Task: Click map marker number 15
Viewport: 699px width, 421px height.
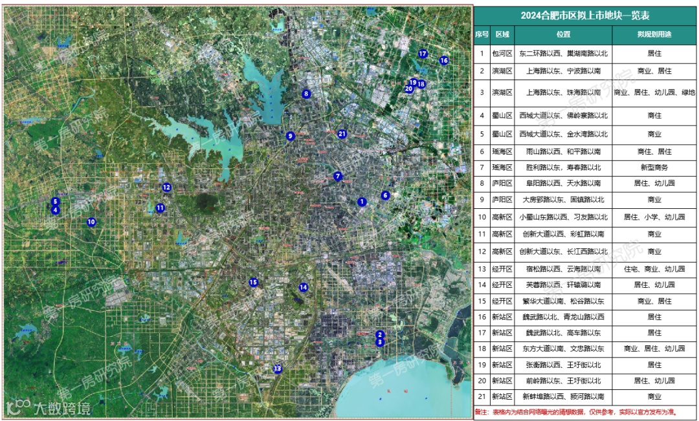Action: click(253, 282)
